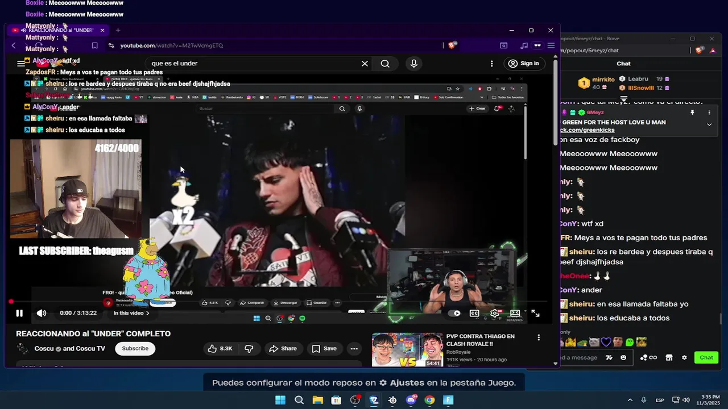Toggle YouTube autoplay switch
This screenshot has height=409, width=728.
point(454,313)
